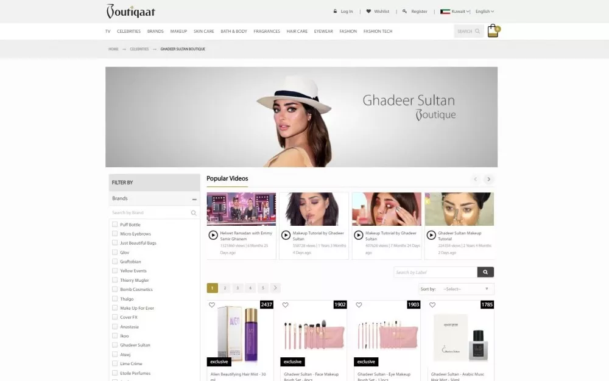Open the Skin Care menu
Viewport: 609px width, 381px height.
203,31
